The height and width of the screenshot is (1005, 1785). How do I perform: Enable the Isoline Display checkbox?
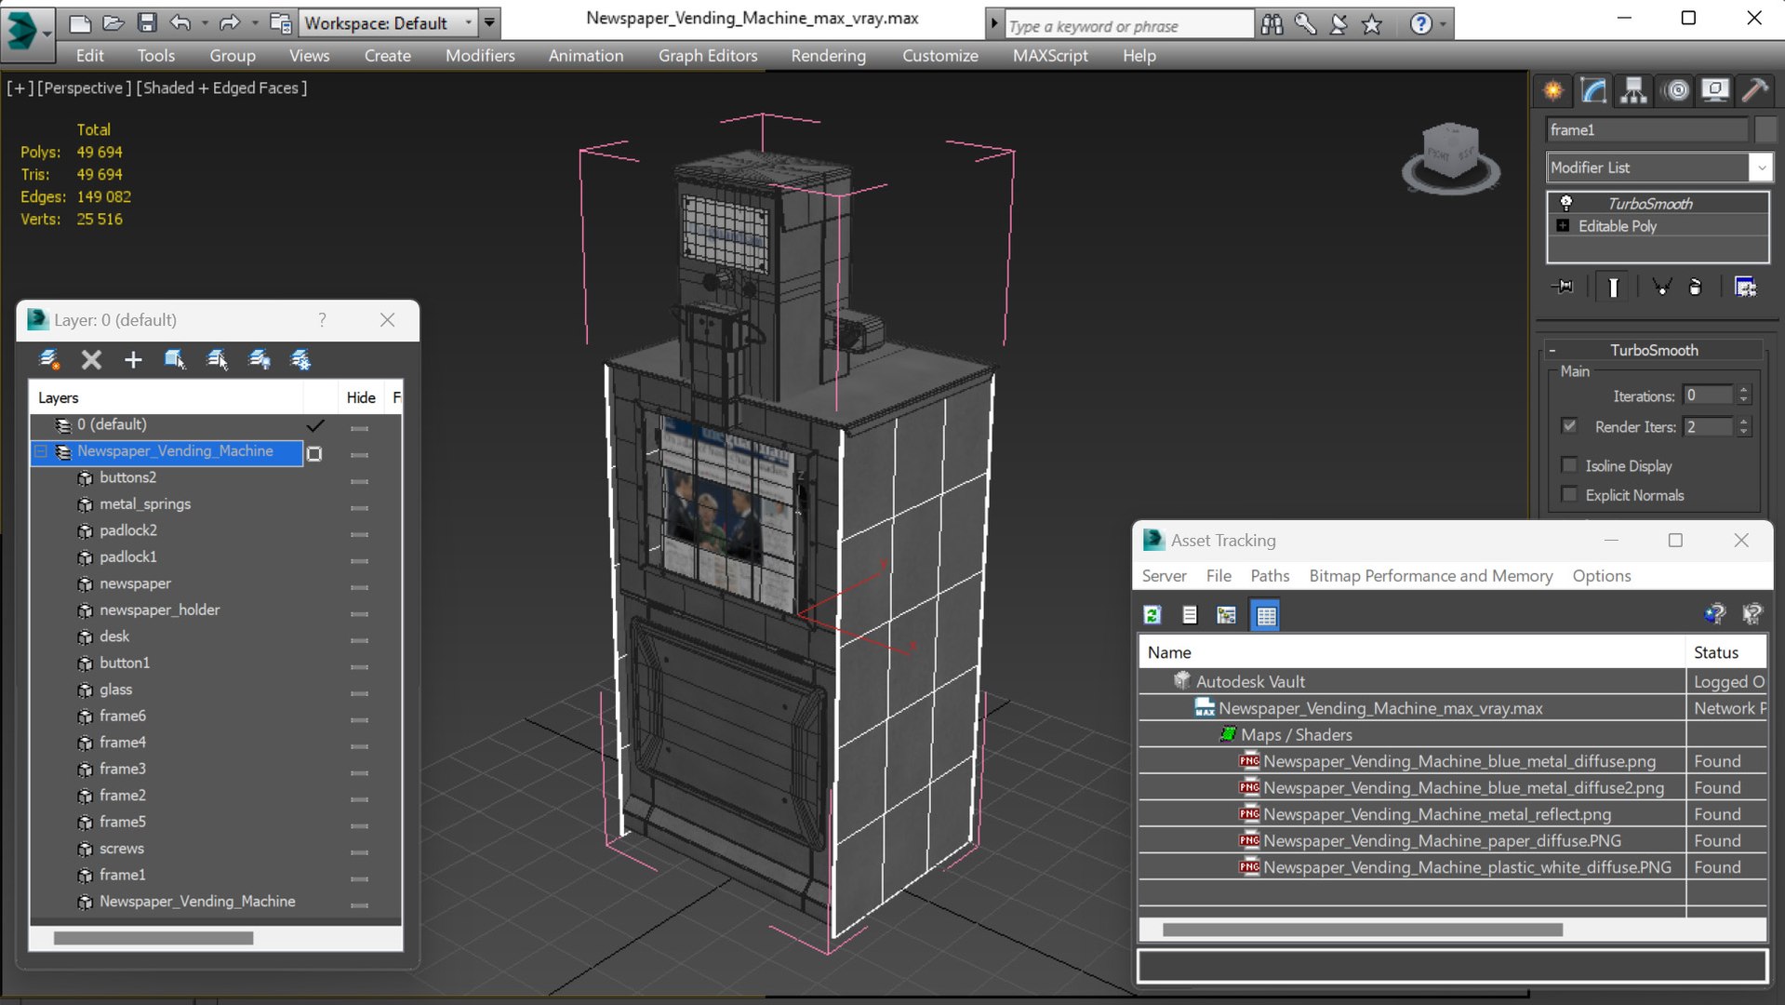[1569, 465]
